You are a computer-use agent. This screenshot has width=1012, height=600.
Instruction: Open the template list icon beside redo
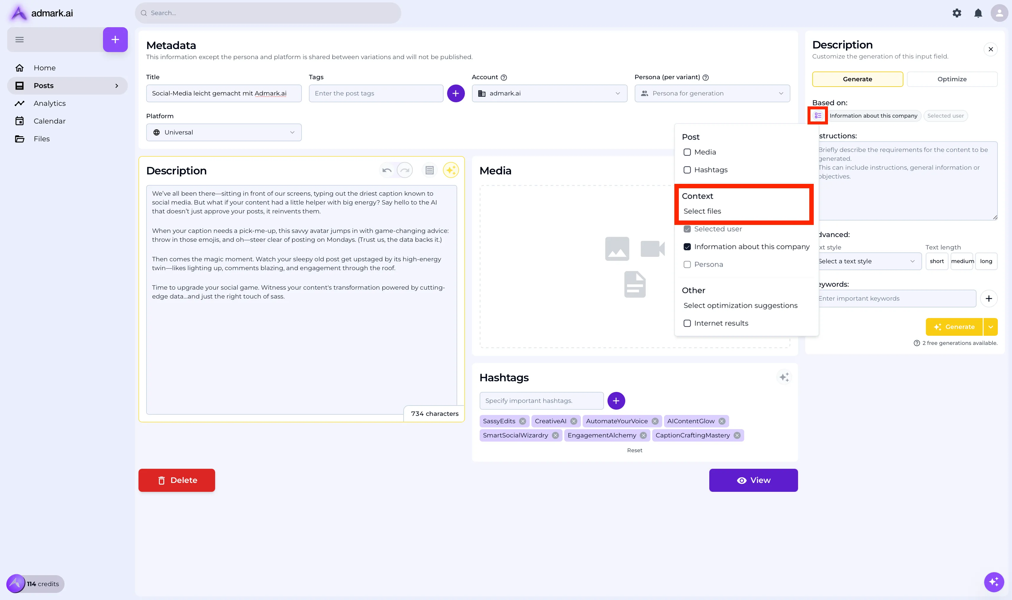tap(429, 170)
